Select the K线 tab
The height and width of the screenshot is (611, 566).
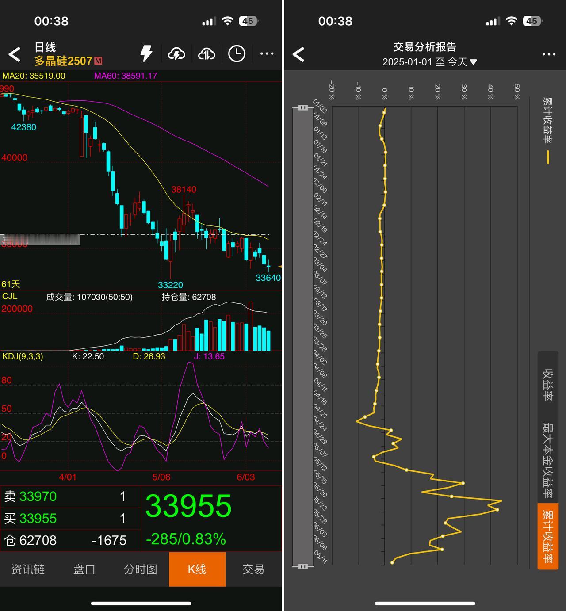point(197,569)
